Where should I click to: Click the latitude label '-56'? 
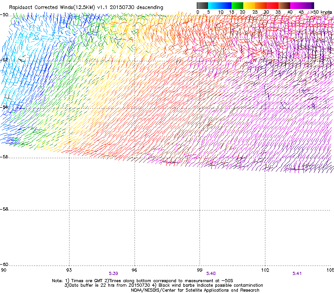click(4, 157)
